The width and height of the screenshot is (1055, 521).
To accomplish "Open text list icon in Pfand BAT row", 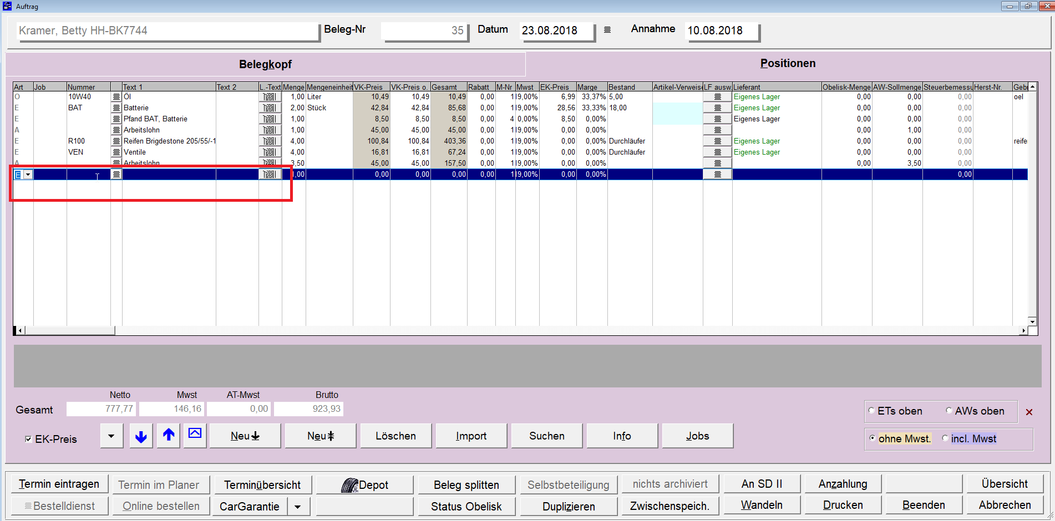I will click(116, 119).
